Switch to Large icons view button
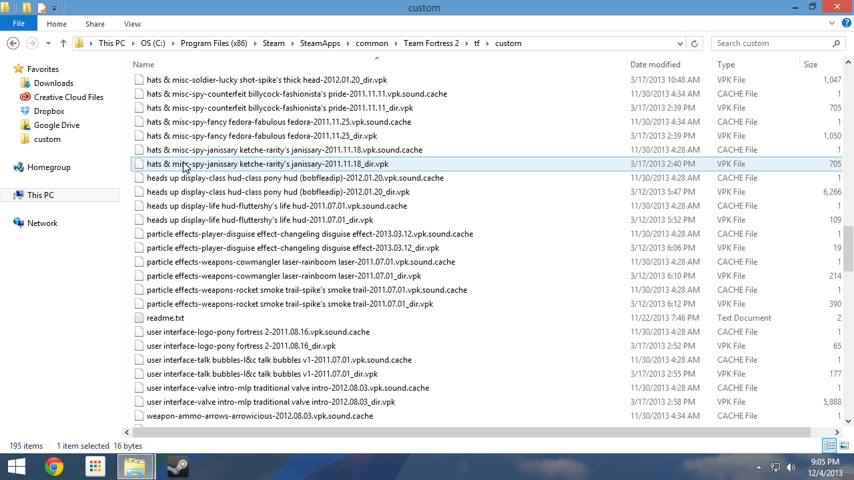Screen dimensions: 854x480 point(843,446)
